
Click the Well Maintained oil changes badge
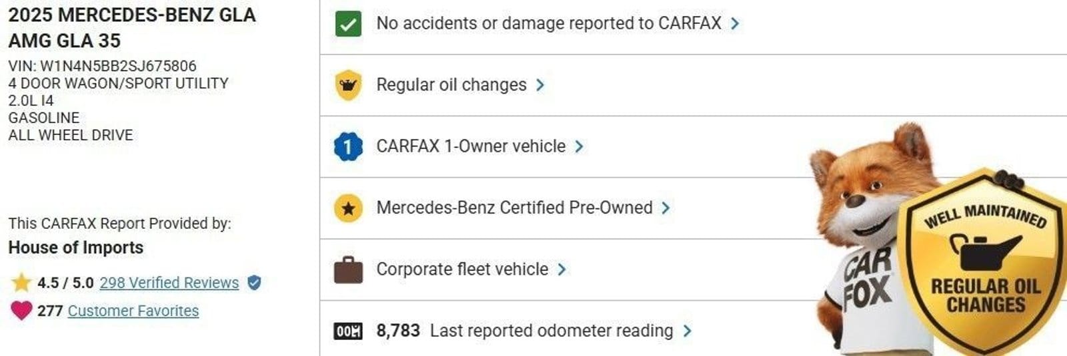[x=984, y=263]
